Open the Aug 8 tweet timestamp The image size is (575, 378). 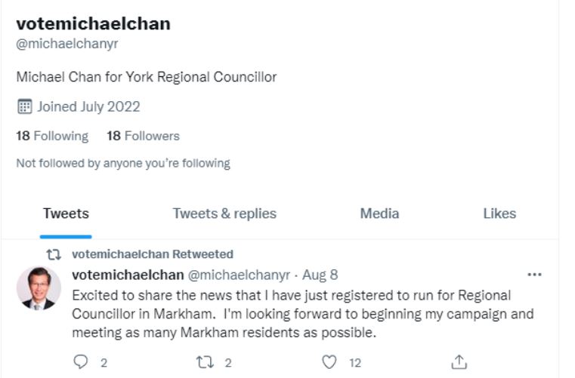(320, 275)
